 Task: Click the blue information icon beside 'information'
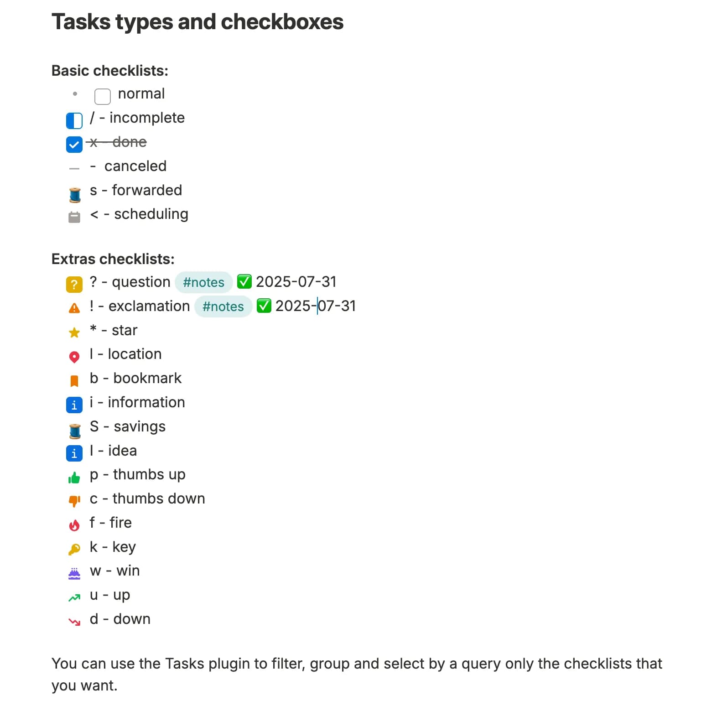[x=74, y=405]
